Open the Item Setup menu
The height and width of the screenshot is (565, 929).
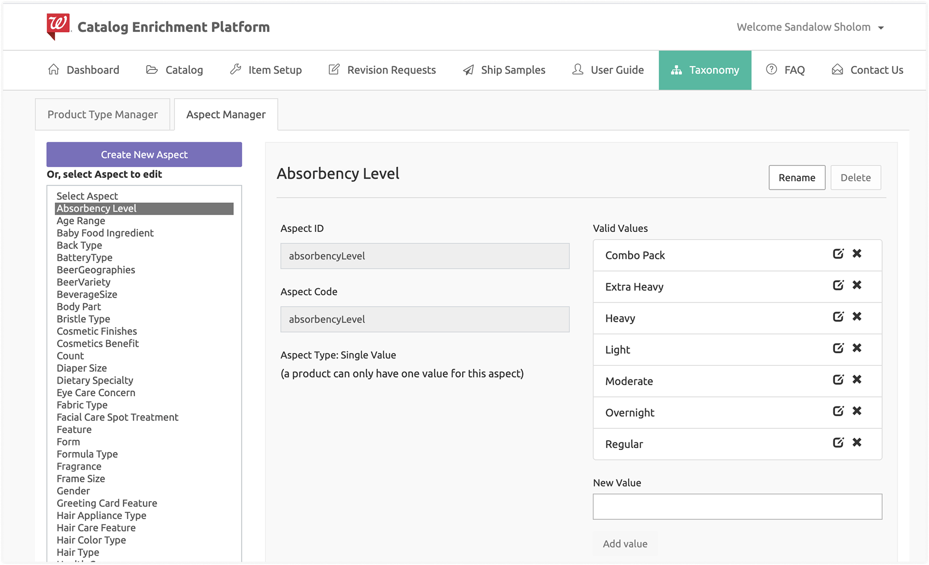point(266,70)
